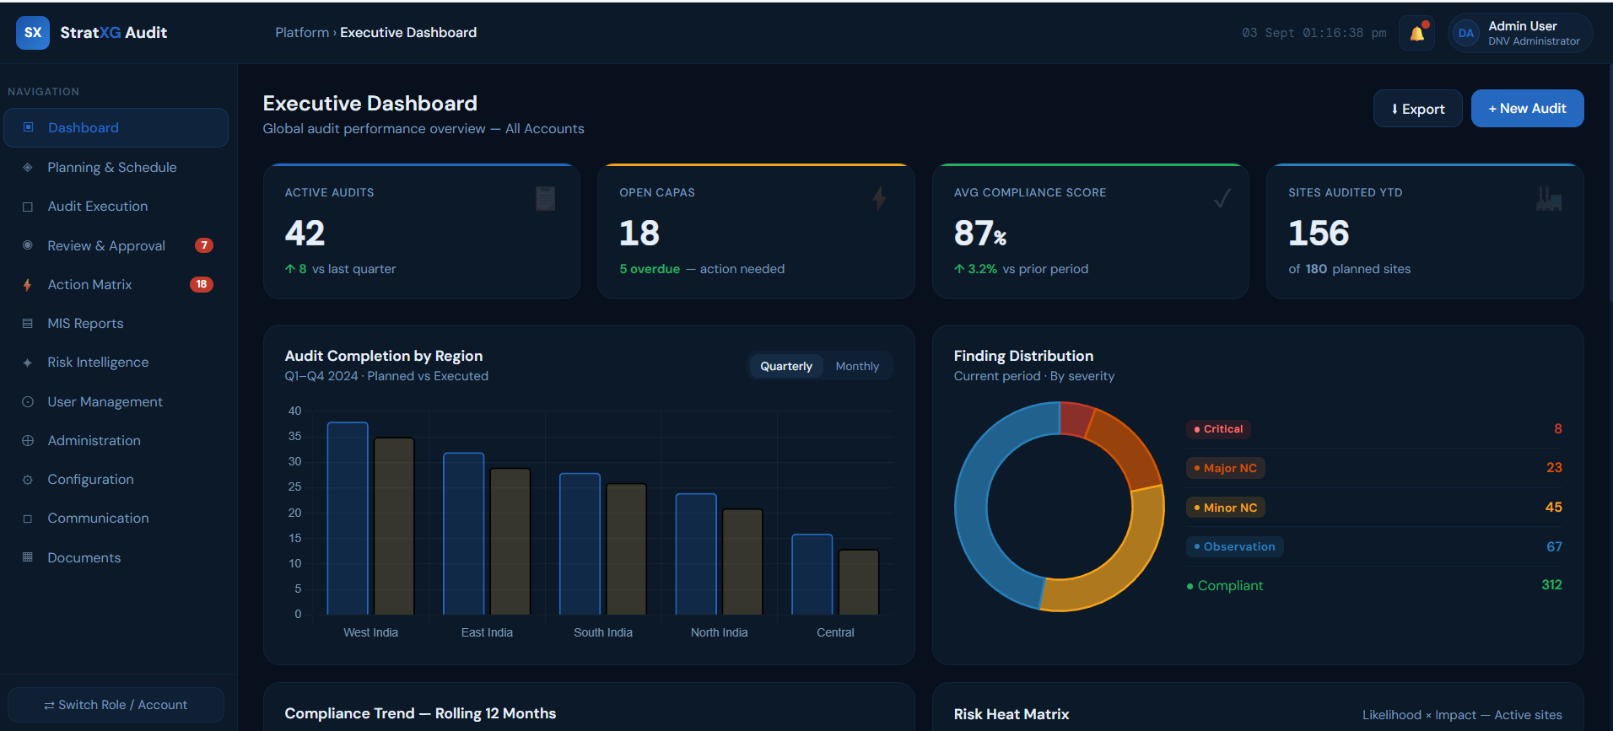Click the Compliant legend entry

coord(1225,586)
